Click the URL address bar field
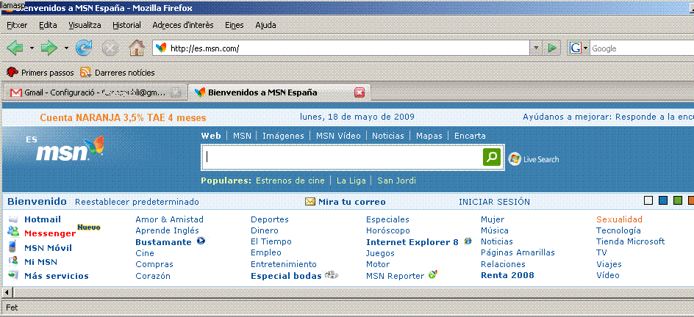Viewport: 694px width, 317px height. tap(342, 48)
